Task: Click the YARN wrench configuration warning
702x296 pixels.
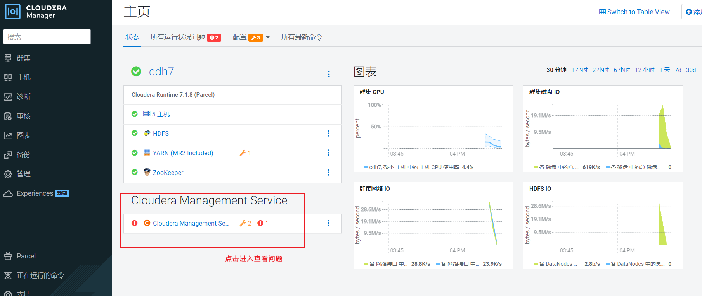Action: click(x=245, y=153)
